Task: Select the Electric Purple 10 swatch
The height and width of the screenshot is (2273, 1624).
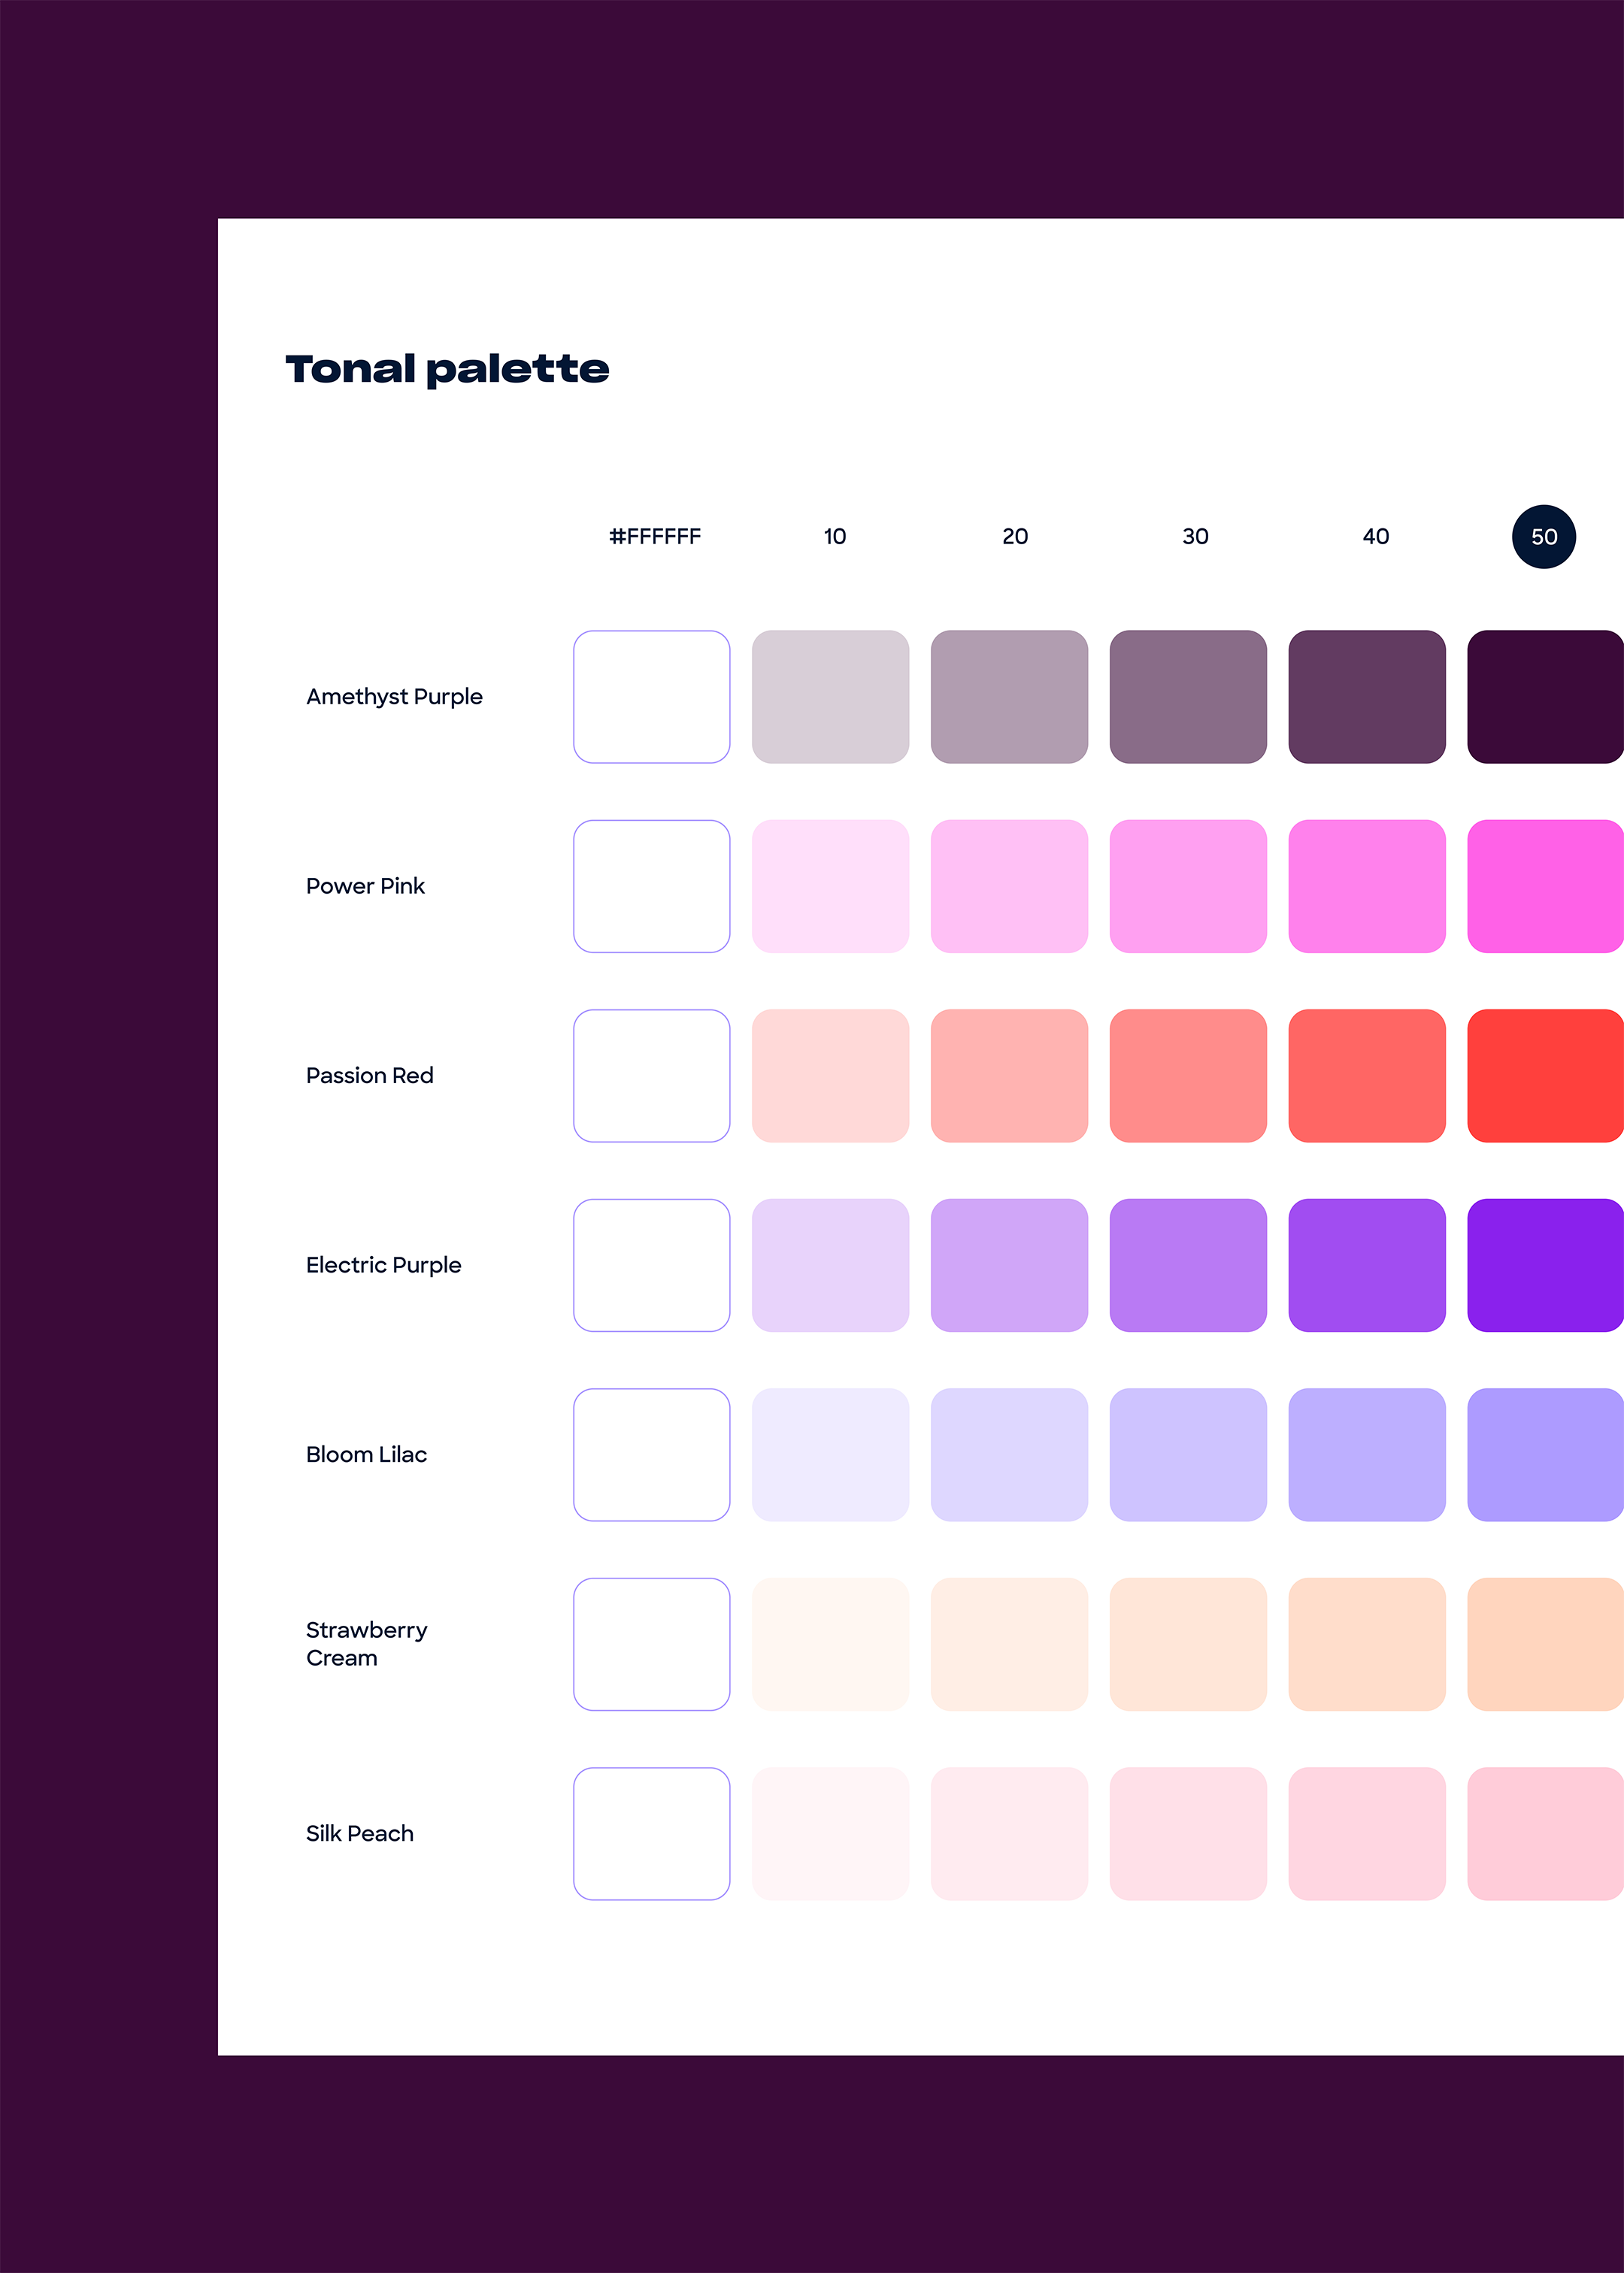Action: coord(830,1266)
